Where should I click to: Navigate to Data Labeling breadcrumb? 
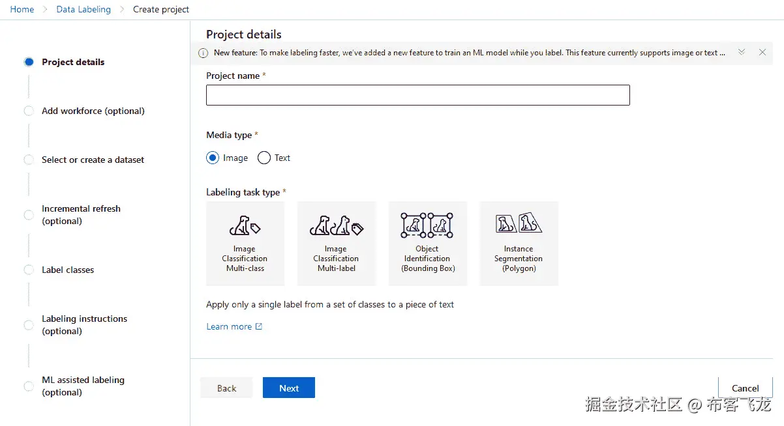83,10
